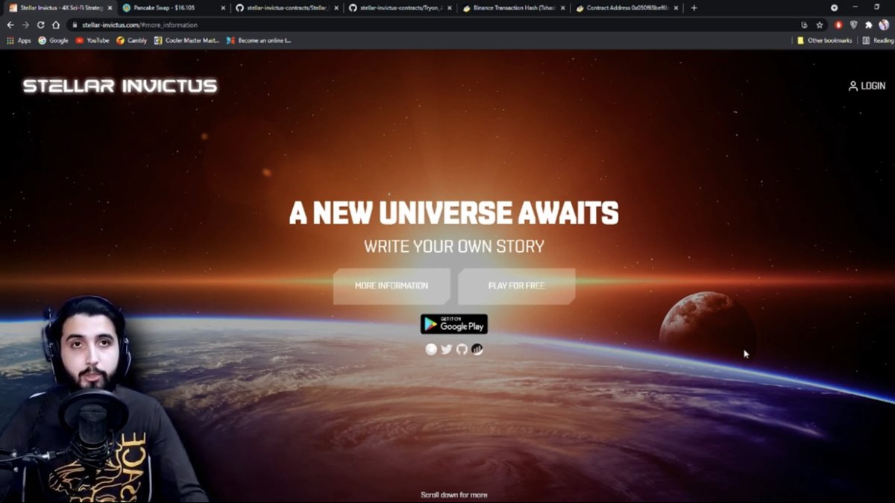This screenshot has width=895, height=503.
Task: Switch to the Pancake Swap tab
Action: 173,7
